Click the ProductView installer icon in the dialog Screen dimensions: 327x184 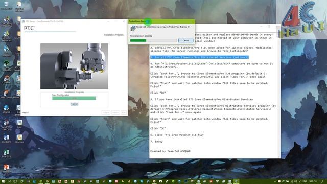pos(133,28)
